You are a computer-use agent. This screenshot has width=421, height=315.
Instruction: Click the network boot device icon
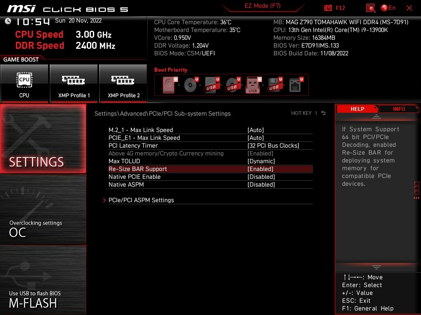[294, 85]
